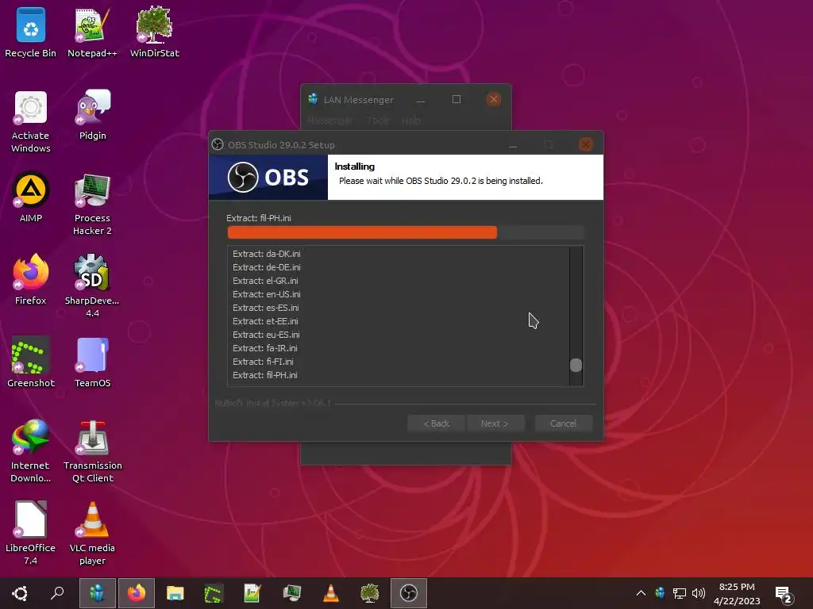
Task: Open File Explorer from taskbar
Action: point(175,593)
